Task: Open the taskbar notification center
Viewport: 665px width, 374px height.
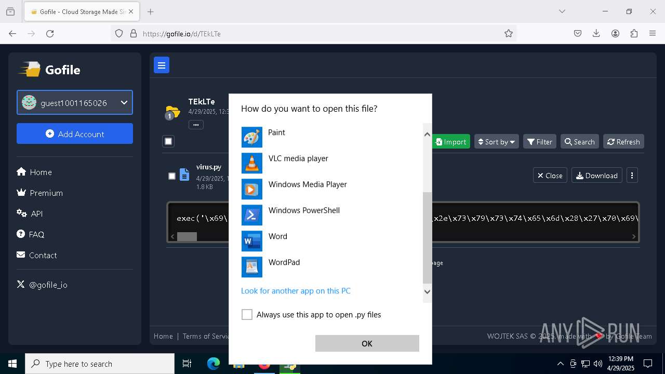Action: (x=648, y=364)
